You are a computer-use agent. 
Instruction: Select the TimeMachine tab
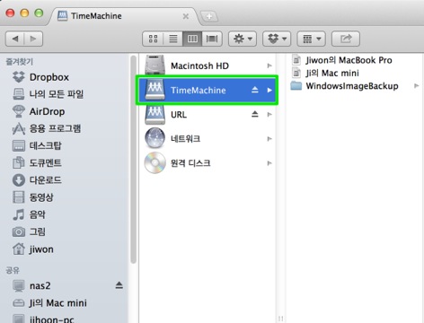(123, 16)
